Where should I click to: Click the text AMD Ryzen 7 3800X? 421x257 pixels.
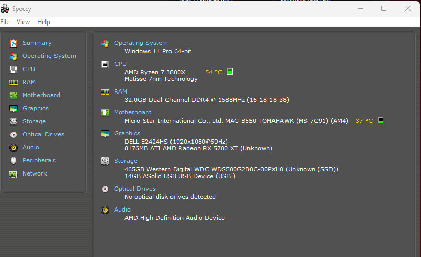tap(155, 72)
